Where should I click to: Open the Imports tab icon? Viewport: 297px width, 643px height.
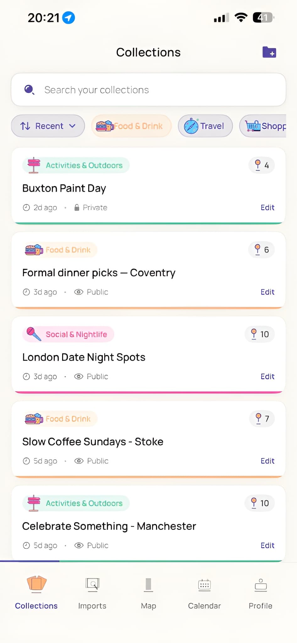[92, 584]
